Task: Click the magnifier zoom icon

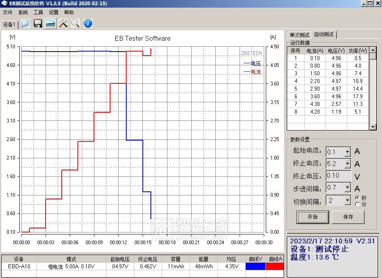Action: (x=75, y=23)
